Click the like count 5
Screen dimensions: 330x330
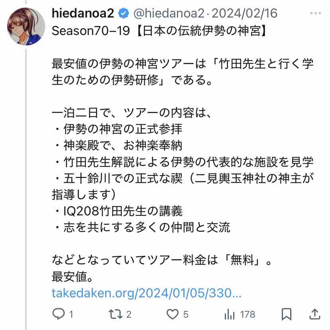(x=186, y=314)
